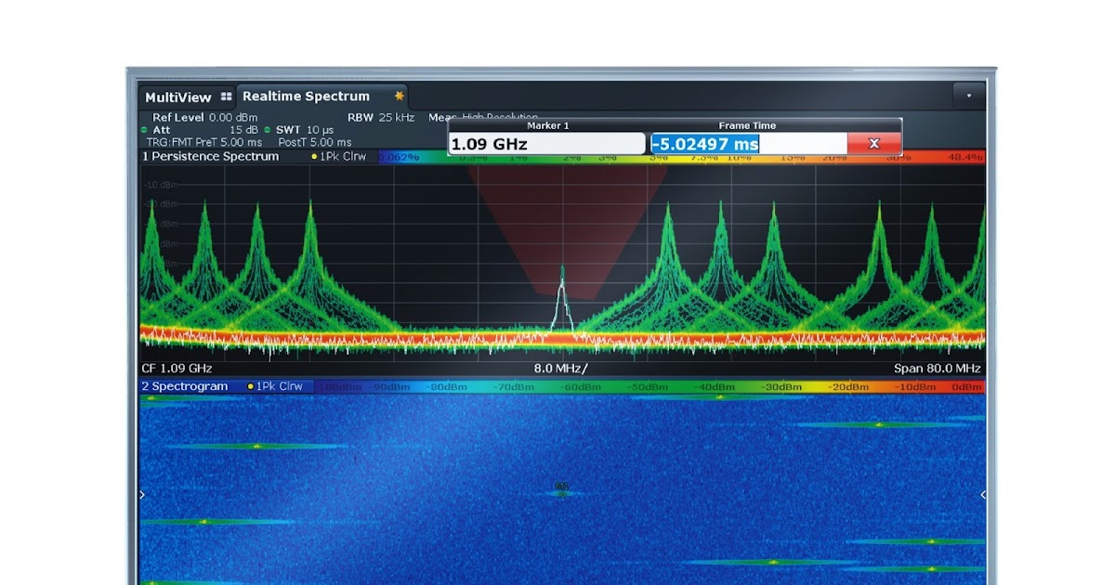Select the yellow 1Pk Clrw trace in Persistence Spectrum

344,157
